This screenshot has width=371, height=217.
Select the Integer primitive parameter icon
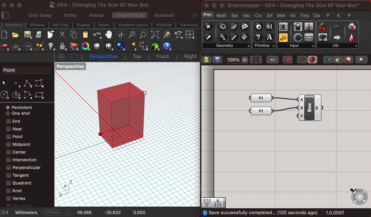point(259,37)
